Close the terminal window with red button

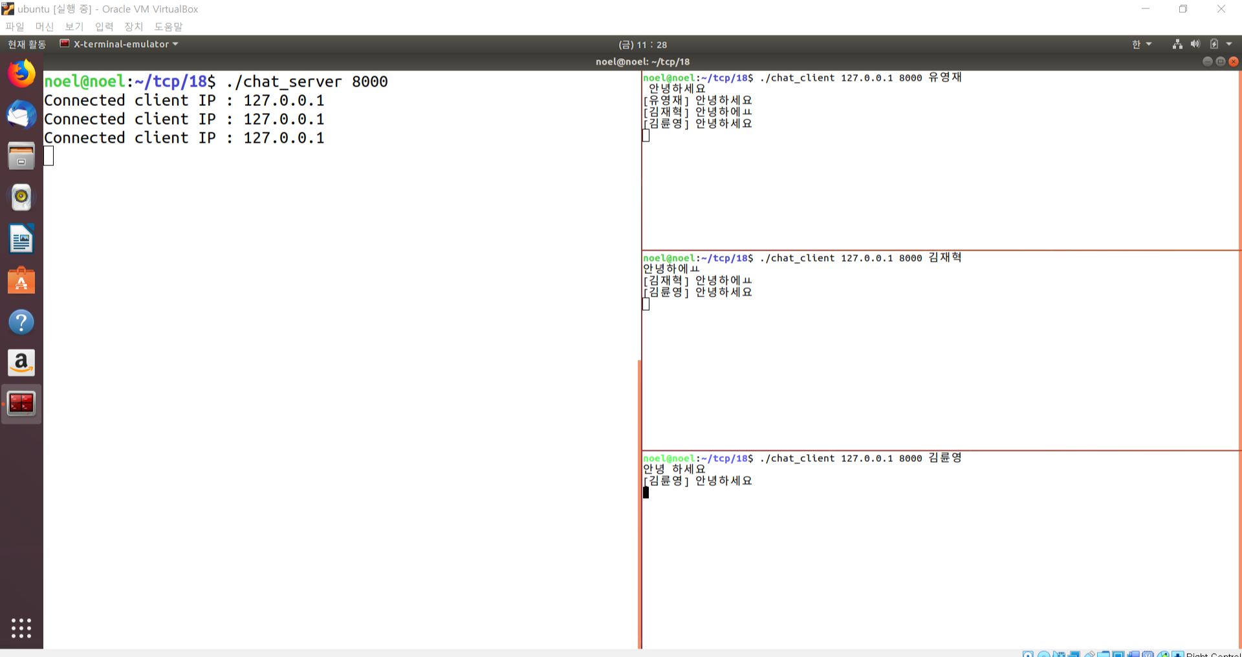pyautogui.click(x=1234, y=61)
